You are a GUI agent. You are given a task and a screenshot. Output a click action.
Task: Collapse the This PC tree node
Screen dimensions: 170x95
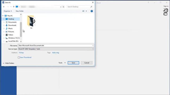point(3,16)
